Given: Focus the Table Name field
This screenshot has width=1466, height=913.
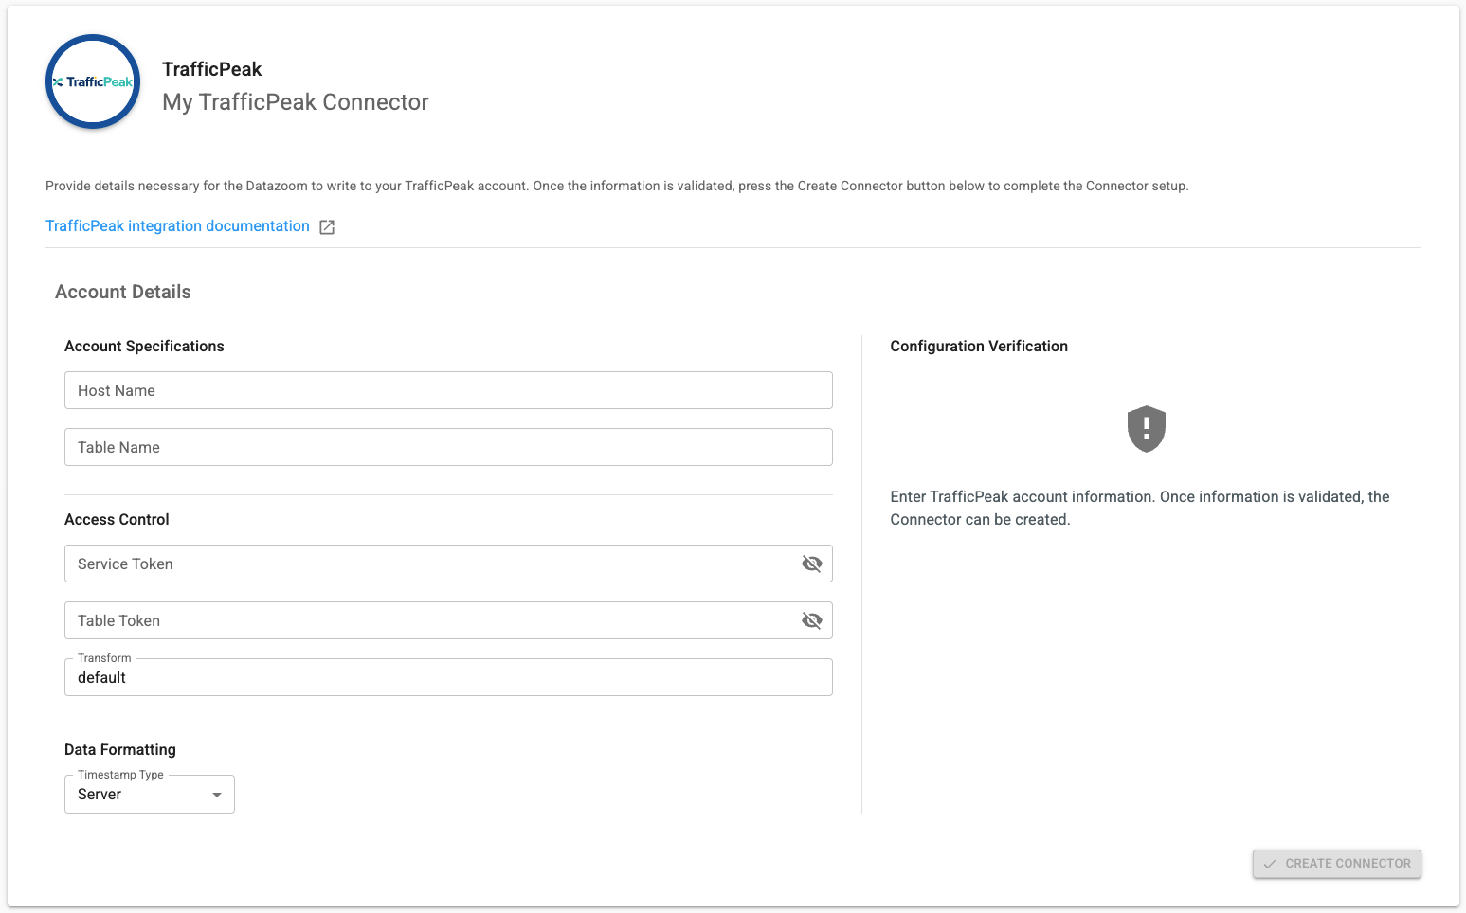Looking at the screenshot, I should [x=448, y=447].
